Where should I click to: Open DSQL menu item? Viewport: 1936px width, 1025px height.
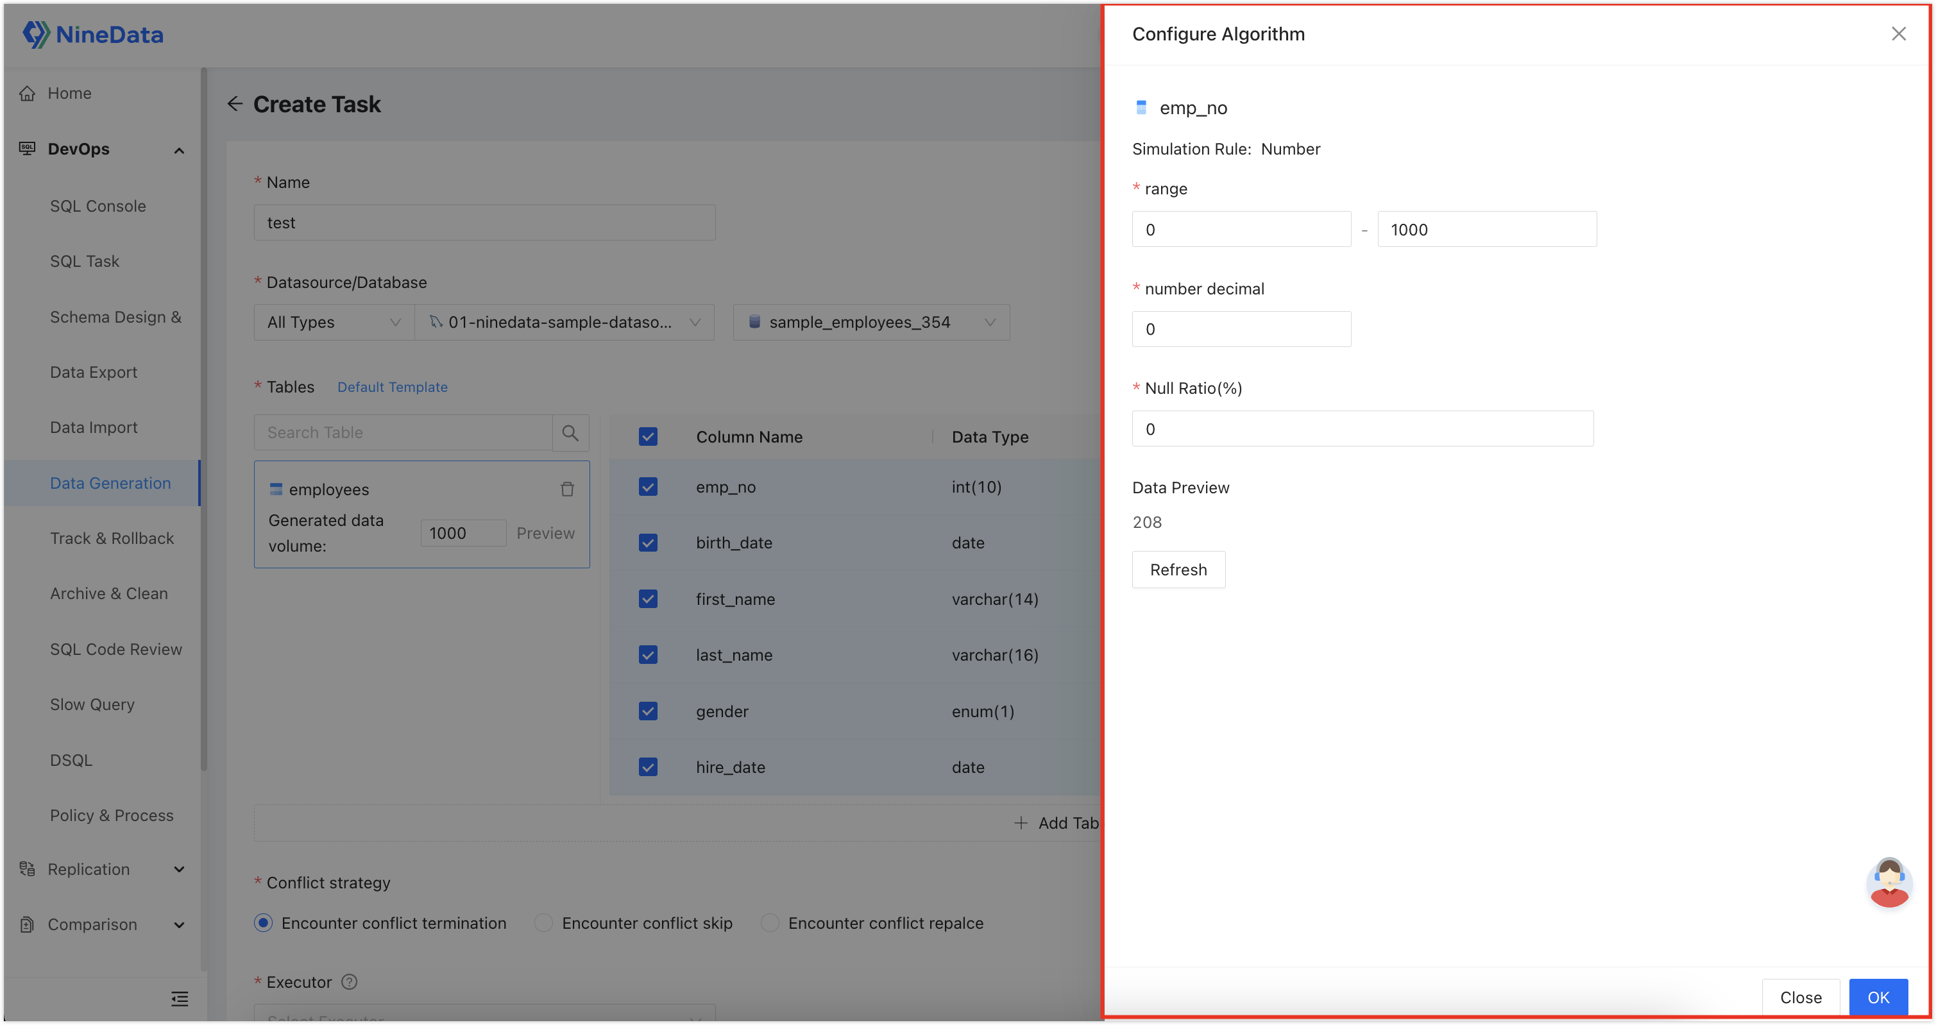point(71,761)
